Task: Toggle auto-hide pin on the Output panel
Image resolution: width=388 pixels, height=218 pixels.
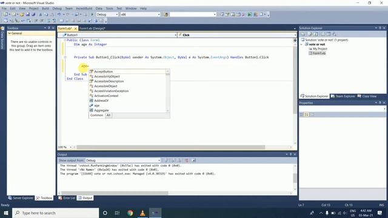Action: point(290,154)
